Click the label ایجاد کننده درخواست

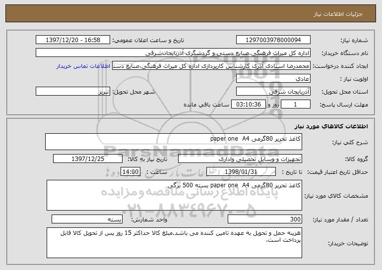(340, 66)
